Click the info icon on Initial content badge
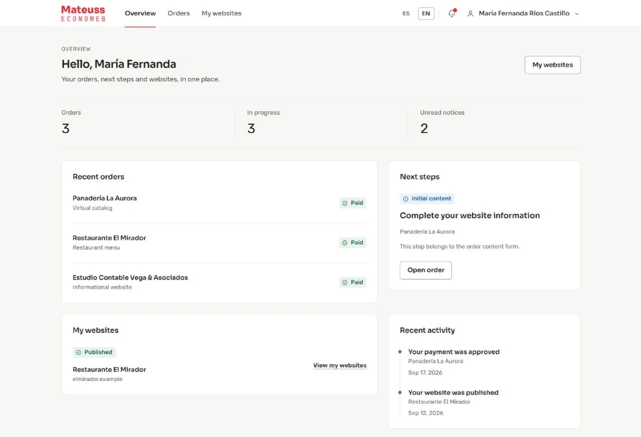Screen dimensions: 641x437 click(x=405, y=199)
